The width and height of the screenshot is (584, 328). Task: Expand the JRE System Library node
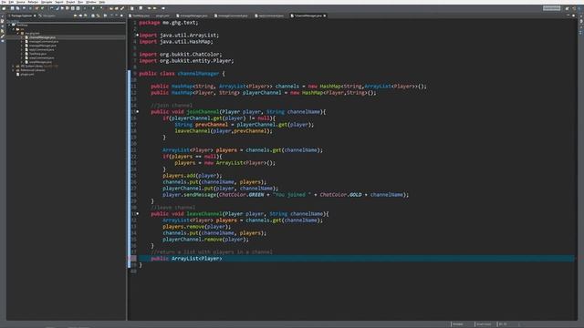[14, 66]
